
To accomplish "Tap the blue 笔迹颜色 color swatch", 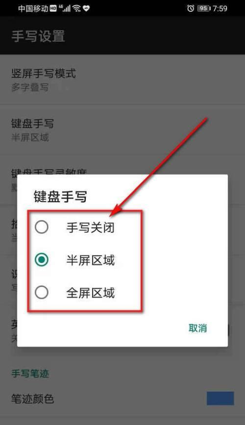I will 220,398.
